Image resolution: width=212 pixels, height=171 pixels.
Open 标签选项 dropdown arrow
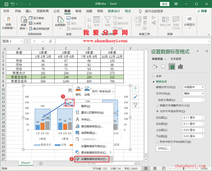[x=165, y=59]
